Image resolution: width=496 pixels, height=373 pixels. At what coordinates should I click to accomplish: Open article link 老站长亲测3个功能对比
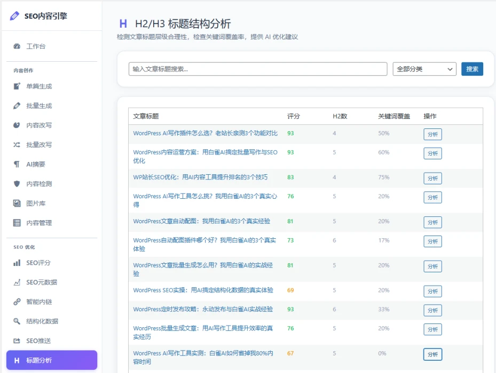coord(206,133)
